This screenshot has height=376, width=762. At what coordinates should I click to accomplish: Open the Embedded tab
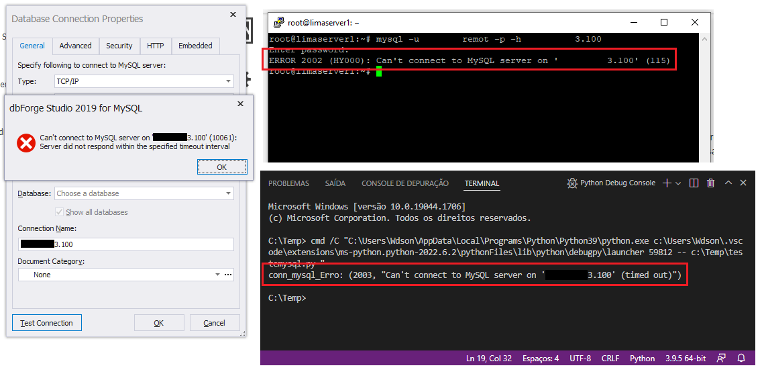(x=195, y=46)
